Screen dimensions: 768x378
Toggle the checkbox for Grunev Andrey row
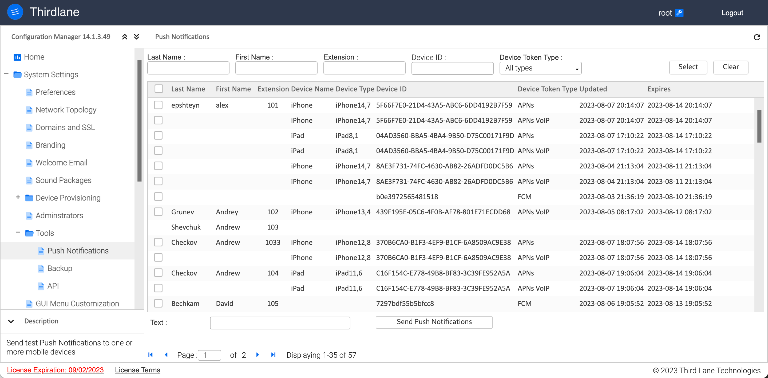coord(159,212)
